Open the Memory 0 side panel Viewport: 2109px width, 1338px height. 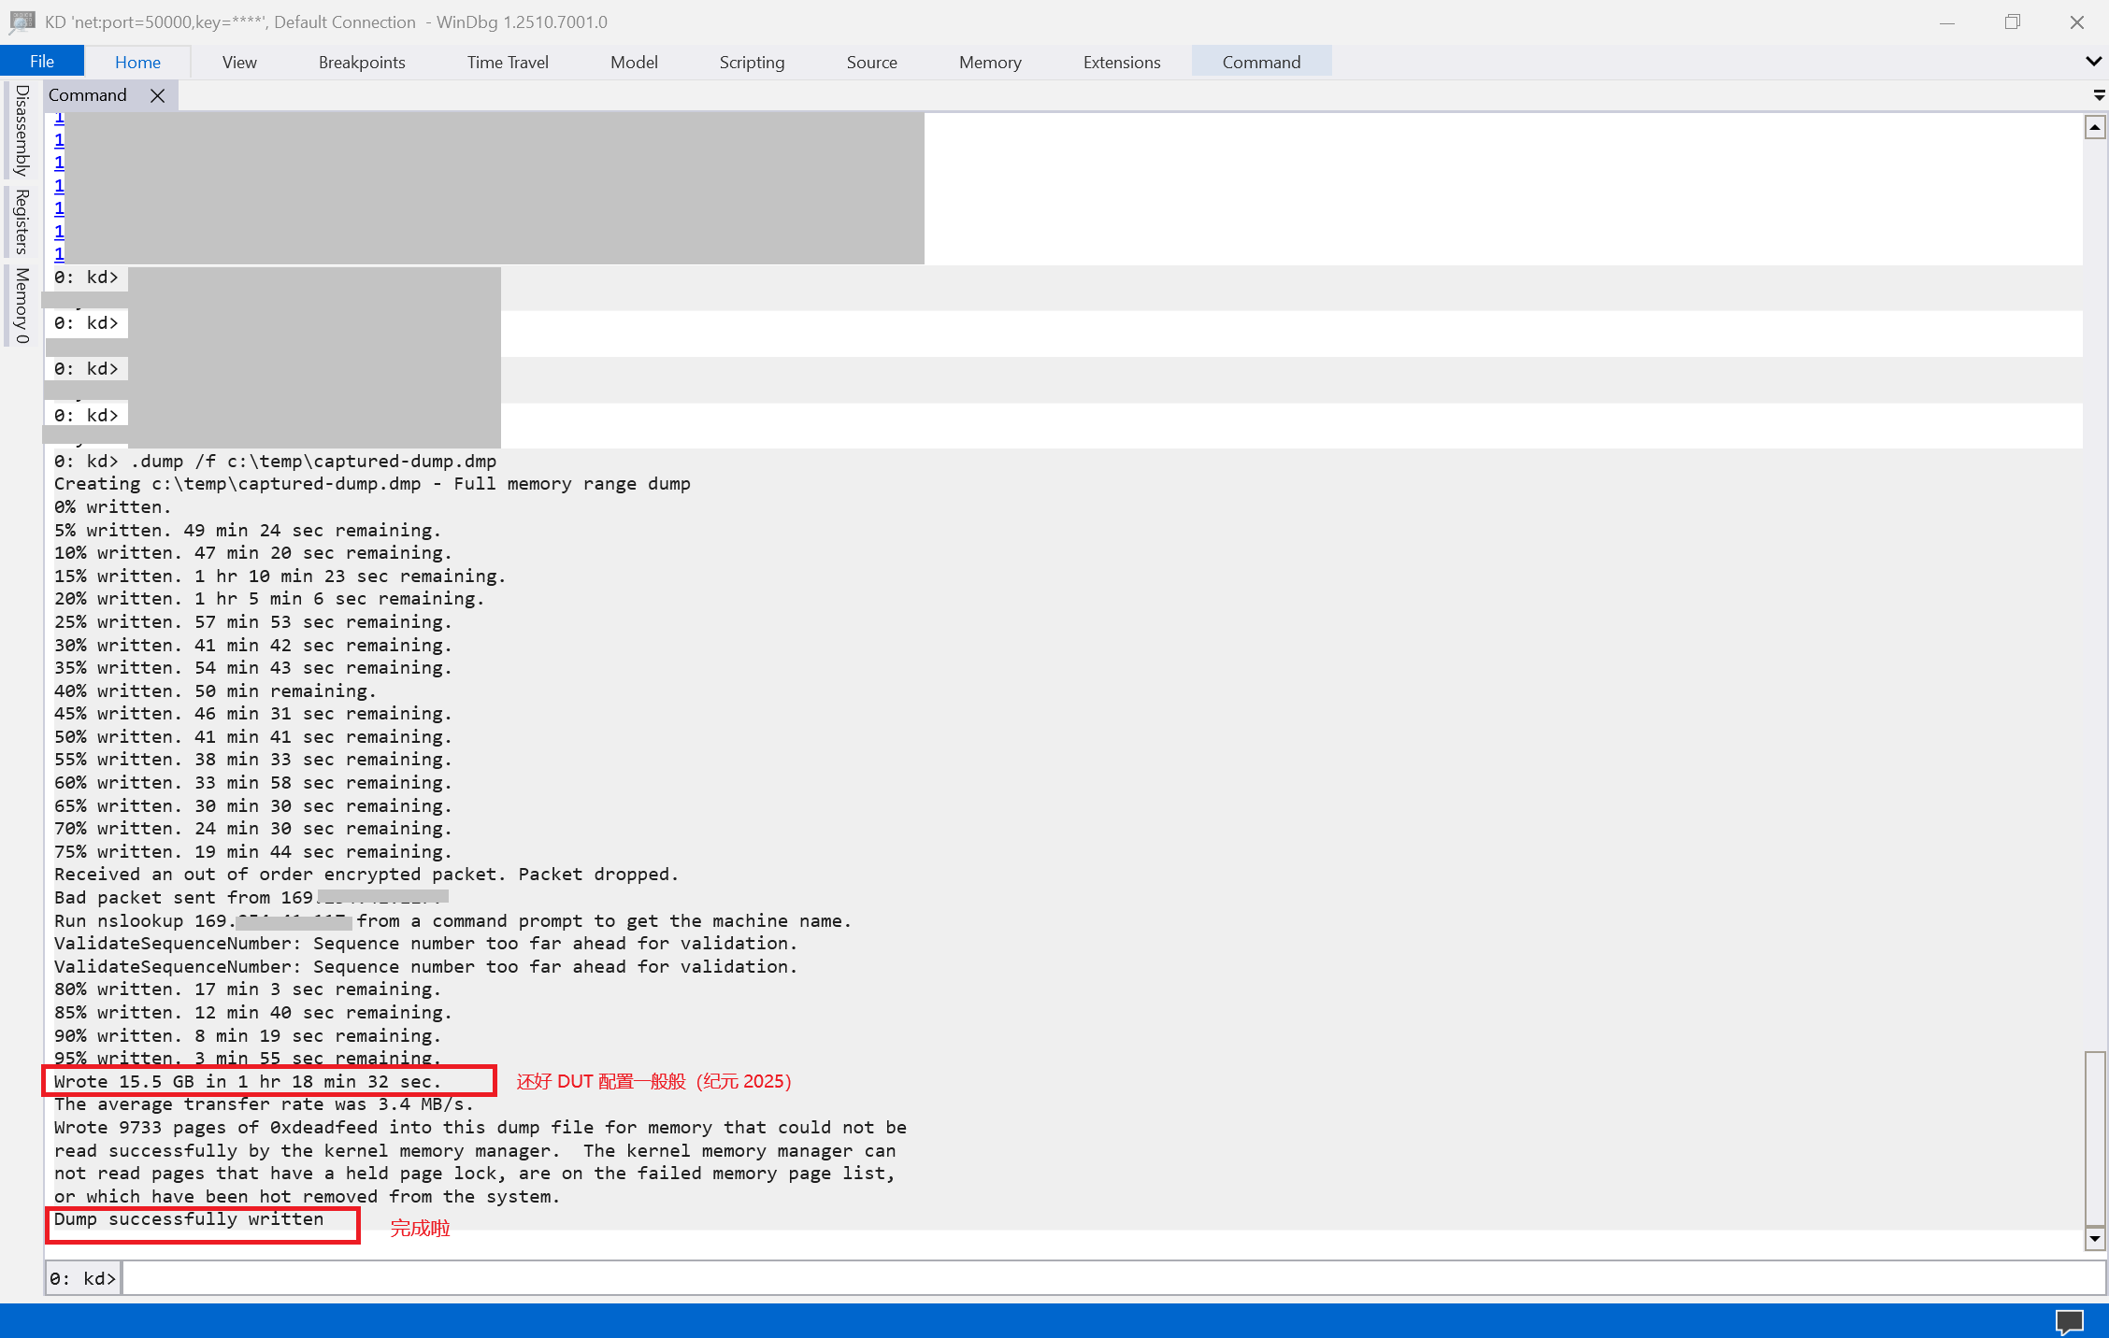coord(22,306)
